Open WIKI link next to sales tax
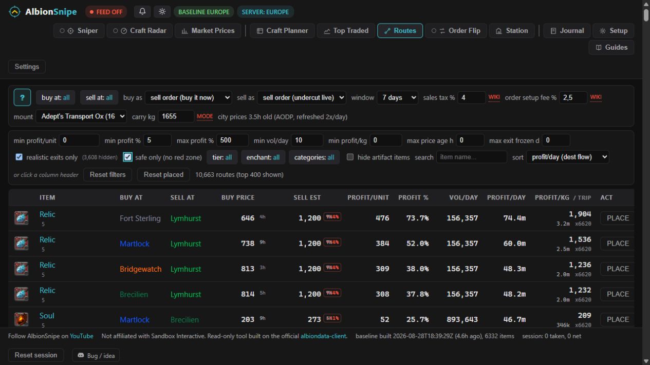This screenshot has width=650, height=365. pos(494,97)
